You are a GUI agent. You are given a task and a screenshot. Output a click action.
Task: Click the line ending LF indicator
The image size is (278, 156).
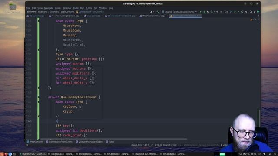[152, 145]
